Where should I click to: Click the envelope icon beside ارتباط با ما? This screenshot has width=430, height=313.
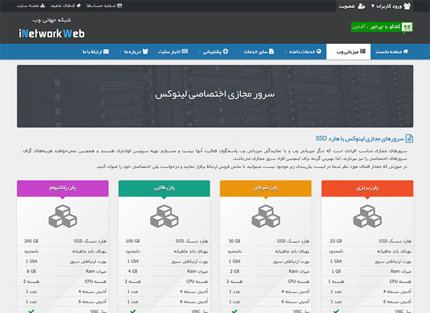point(106,52)
